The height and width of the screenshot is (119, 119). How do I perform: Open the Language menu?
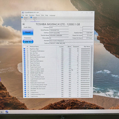point(52,15)
